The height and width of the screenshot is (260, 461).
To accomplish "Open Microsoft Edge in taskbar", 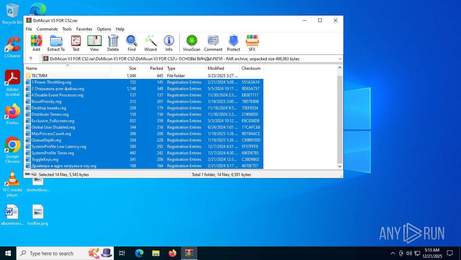I will [x=139, y=253].
